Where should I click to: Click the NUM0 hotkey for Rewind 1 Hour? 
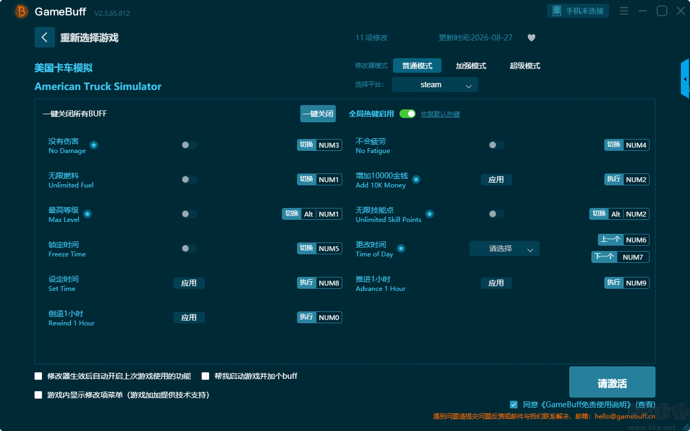320,317
